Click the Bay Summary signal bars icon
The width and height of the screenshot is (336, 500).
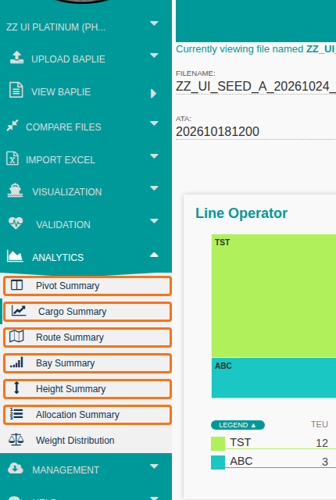[16, 362]
